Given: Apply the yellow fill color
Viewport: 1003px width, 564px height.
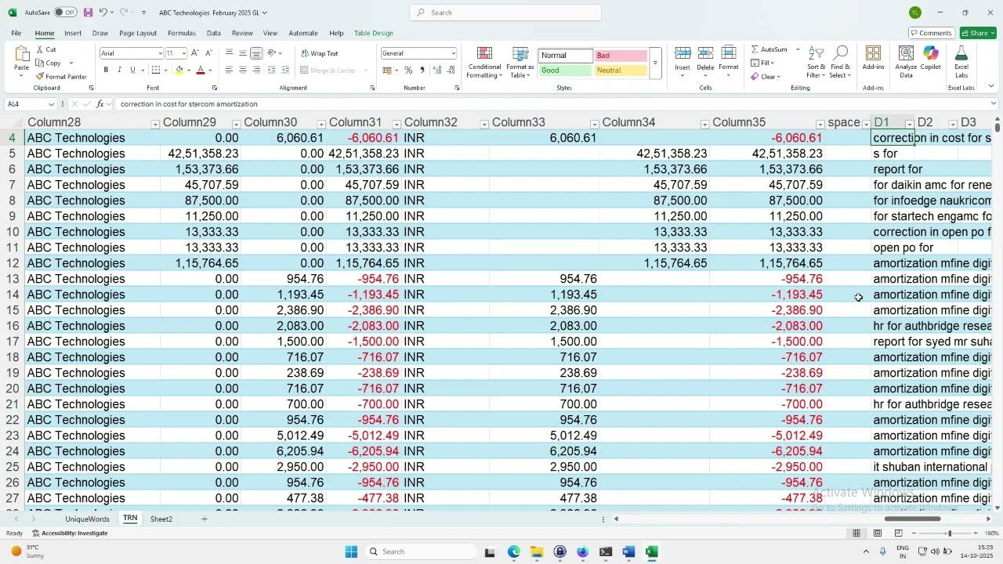Looking at the screenshot, I should pyautogui.click(x=179, y=70).
